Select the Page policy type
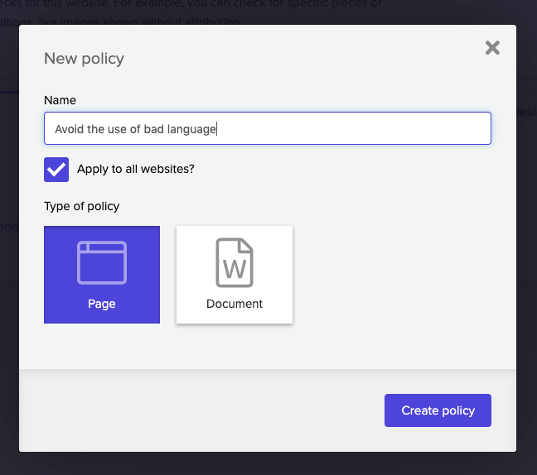Viewport: 537px width, 475px height. (102, 275)
